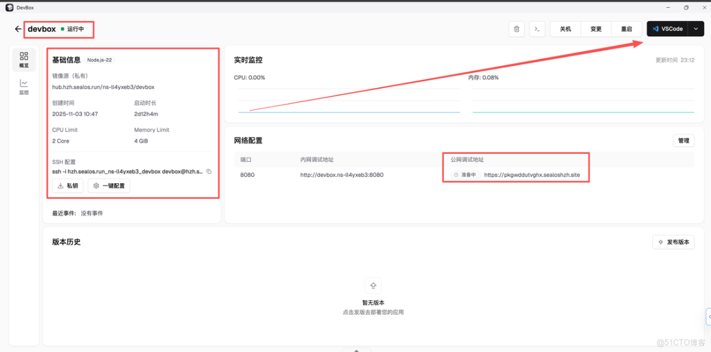Click the back arrow beside devbox title

tap(17, 28)
